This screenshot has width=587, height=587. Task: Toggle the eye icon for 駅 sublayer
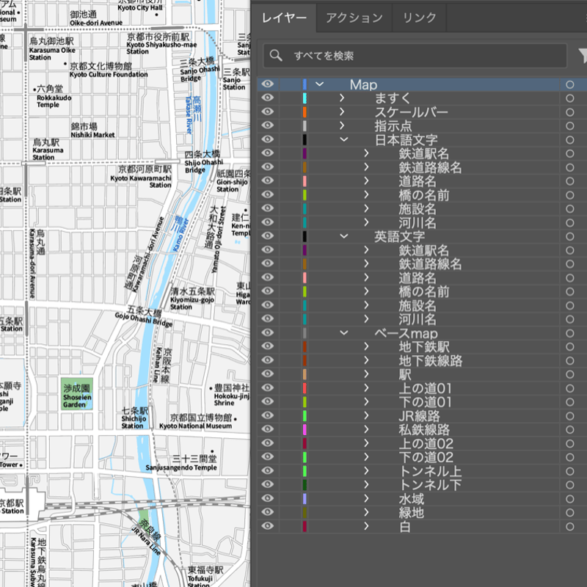(267, 373)
